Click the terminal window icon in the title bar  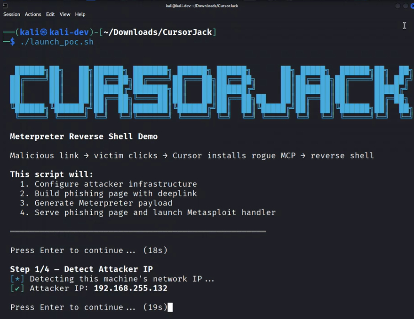(5, 6)
